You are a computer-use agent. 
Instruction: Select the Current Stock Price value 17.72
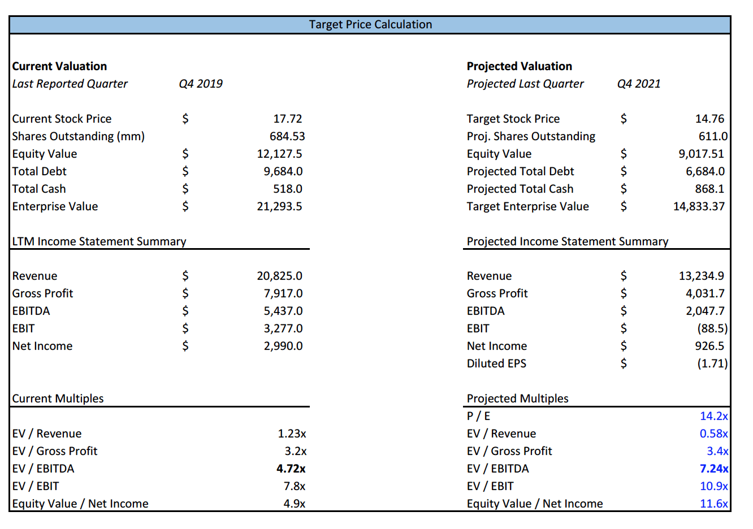287,119
